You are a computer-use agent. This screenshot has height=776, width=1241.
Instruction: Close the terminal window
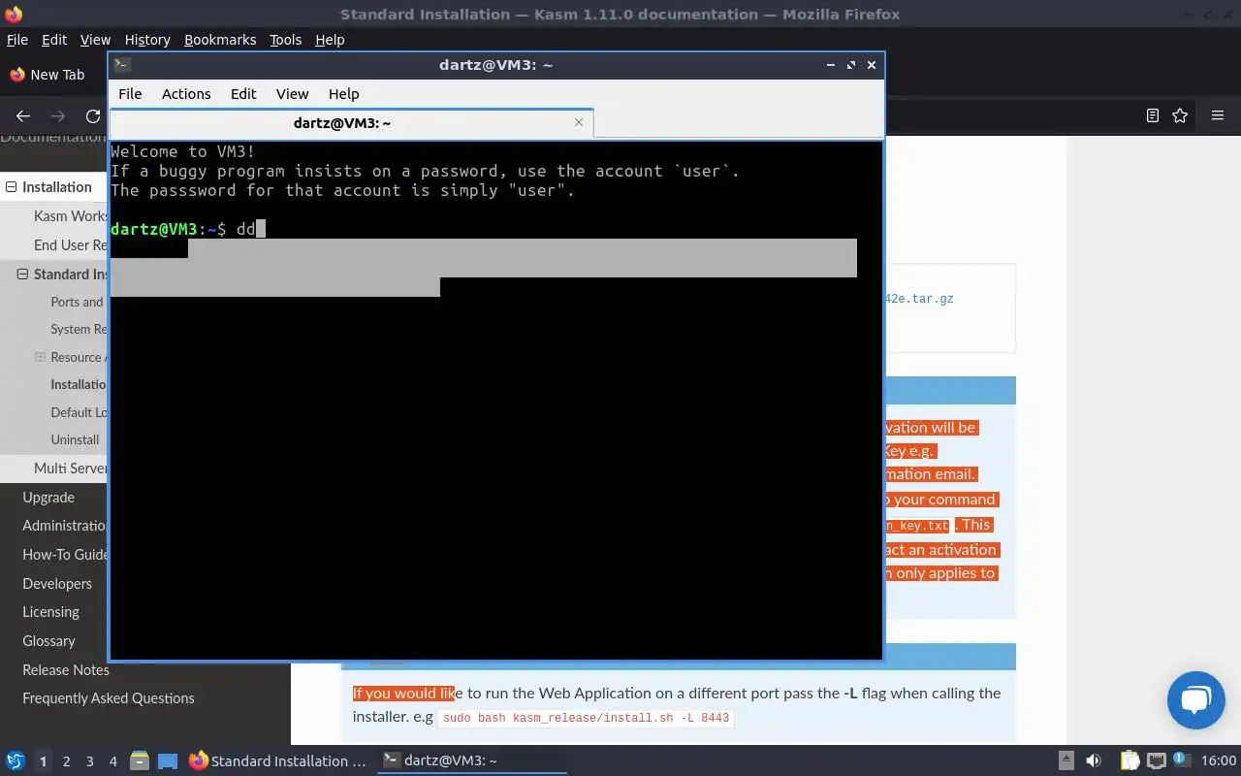tap(872, 65)
